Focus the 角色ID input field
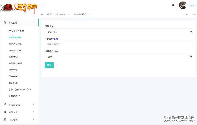The width and height of the screenshot is (197, 125). [119, 44]
